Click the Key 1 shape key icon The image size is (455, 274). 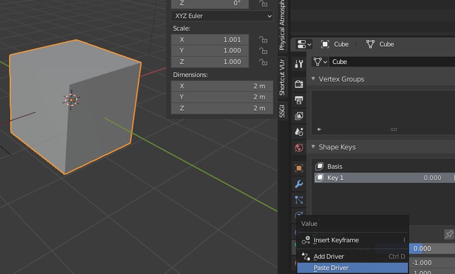click(x=319, y=178)
